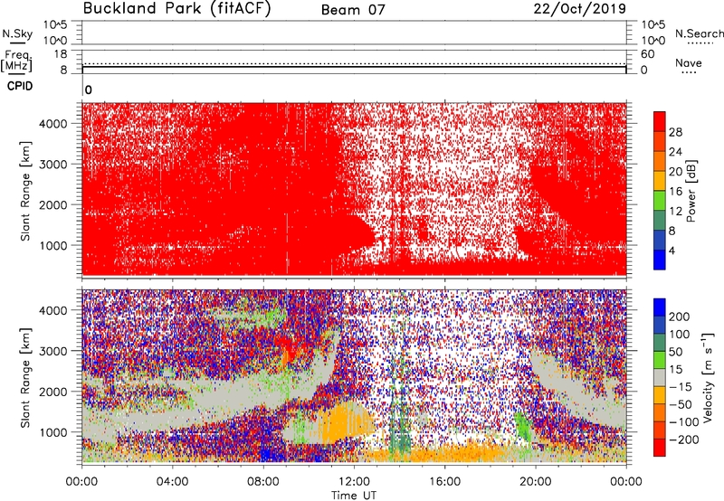Click the 4 label on Power color bar
Viewport: 724px width, 501px height.
(672, 250)
